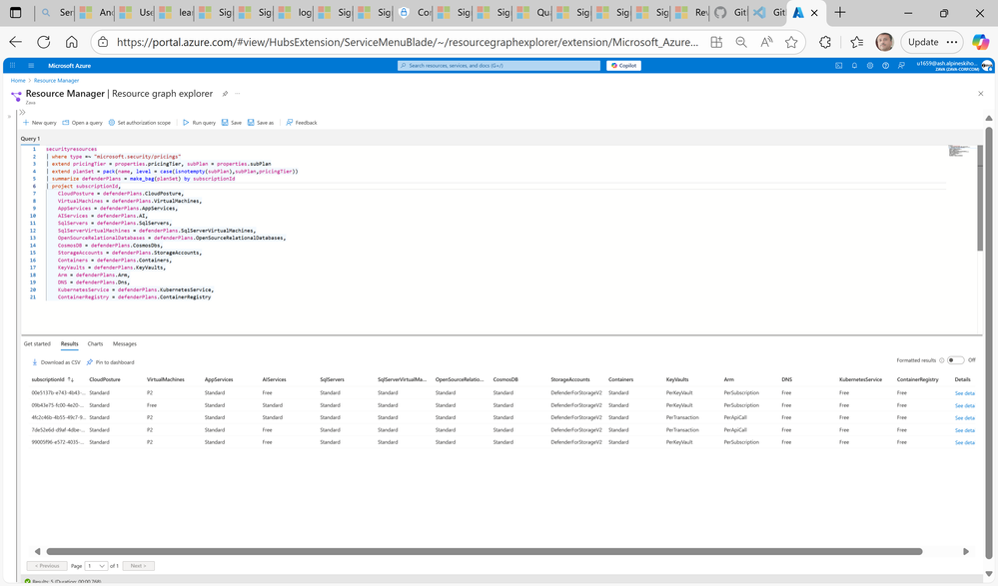
Task: Open a new browser tab
Action: point(840,13)
